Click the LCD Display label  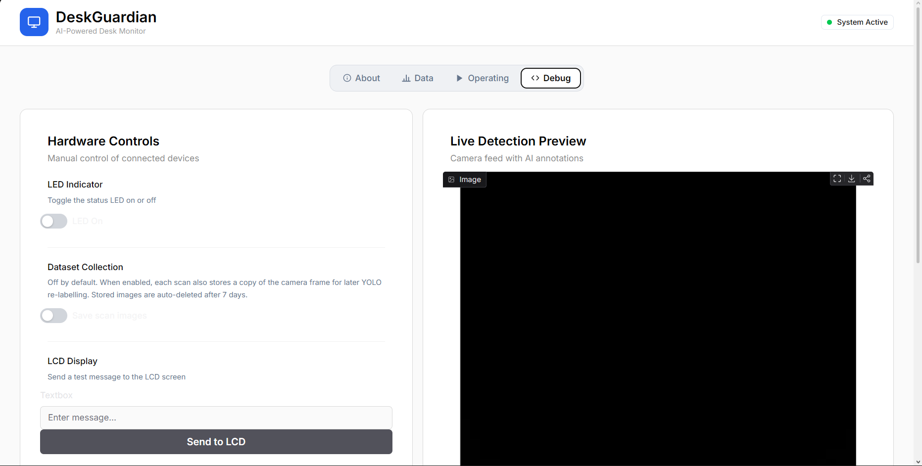pyautogui.click(x=72, y=361)
